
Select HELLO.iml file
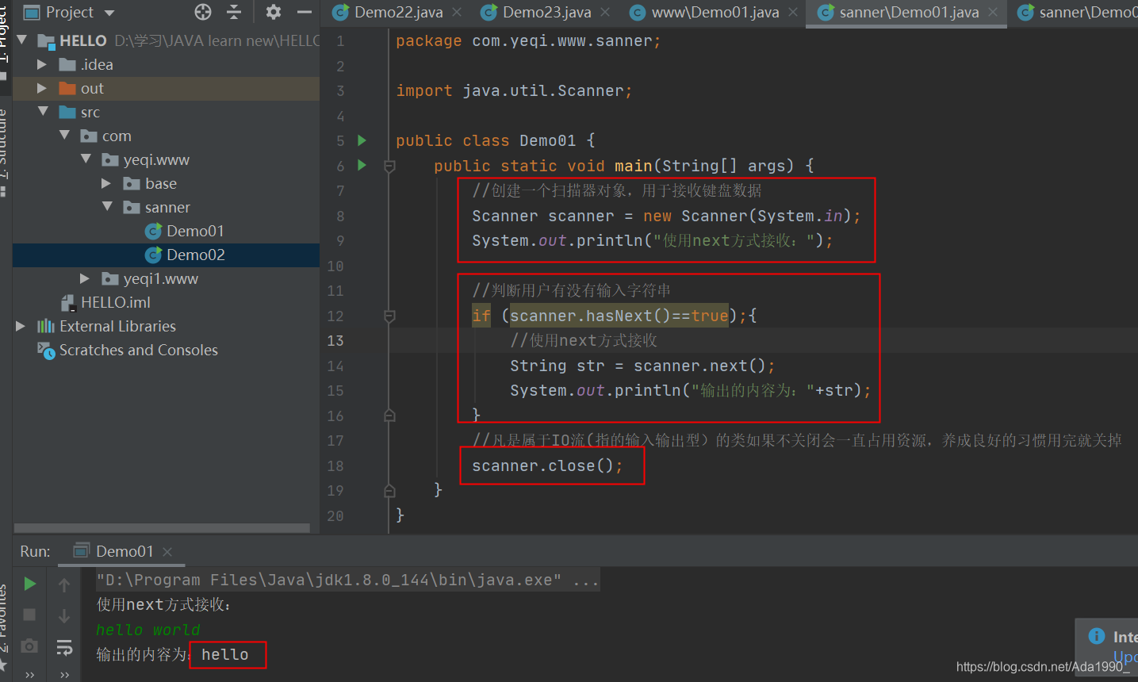(x=105, y=302)
